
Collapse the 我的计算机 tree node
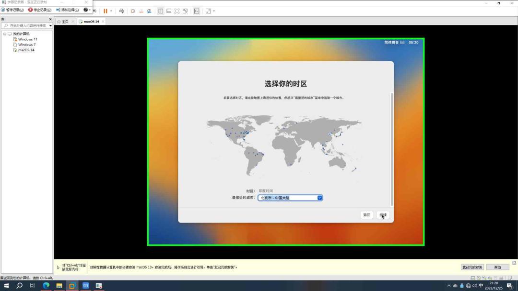coord(4,34)
